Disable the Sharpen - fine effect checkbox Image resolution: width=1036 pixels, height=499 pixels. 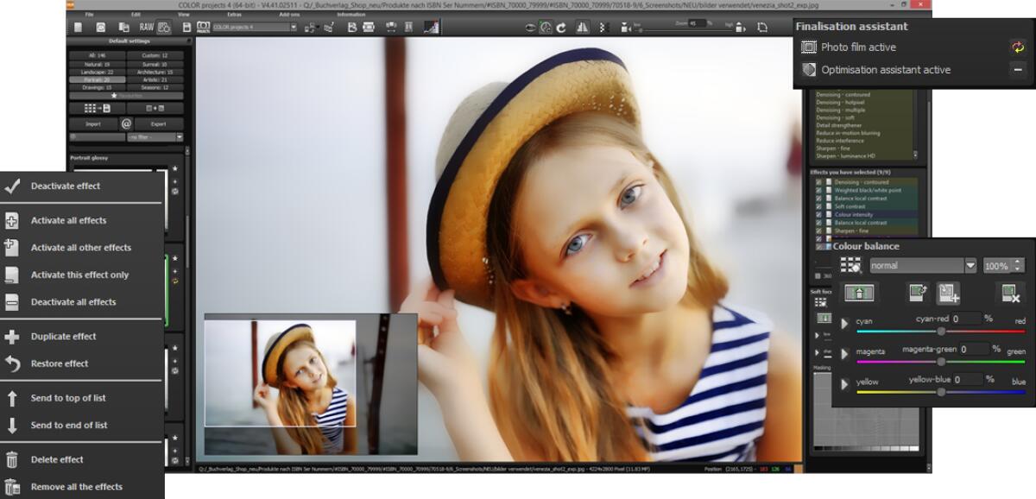[818, 231]
